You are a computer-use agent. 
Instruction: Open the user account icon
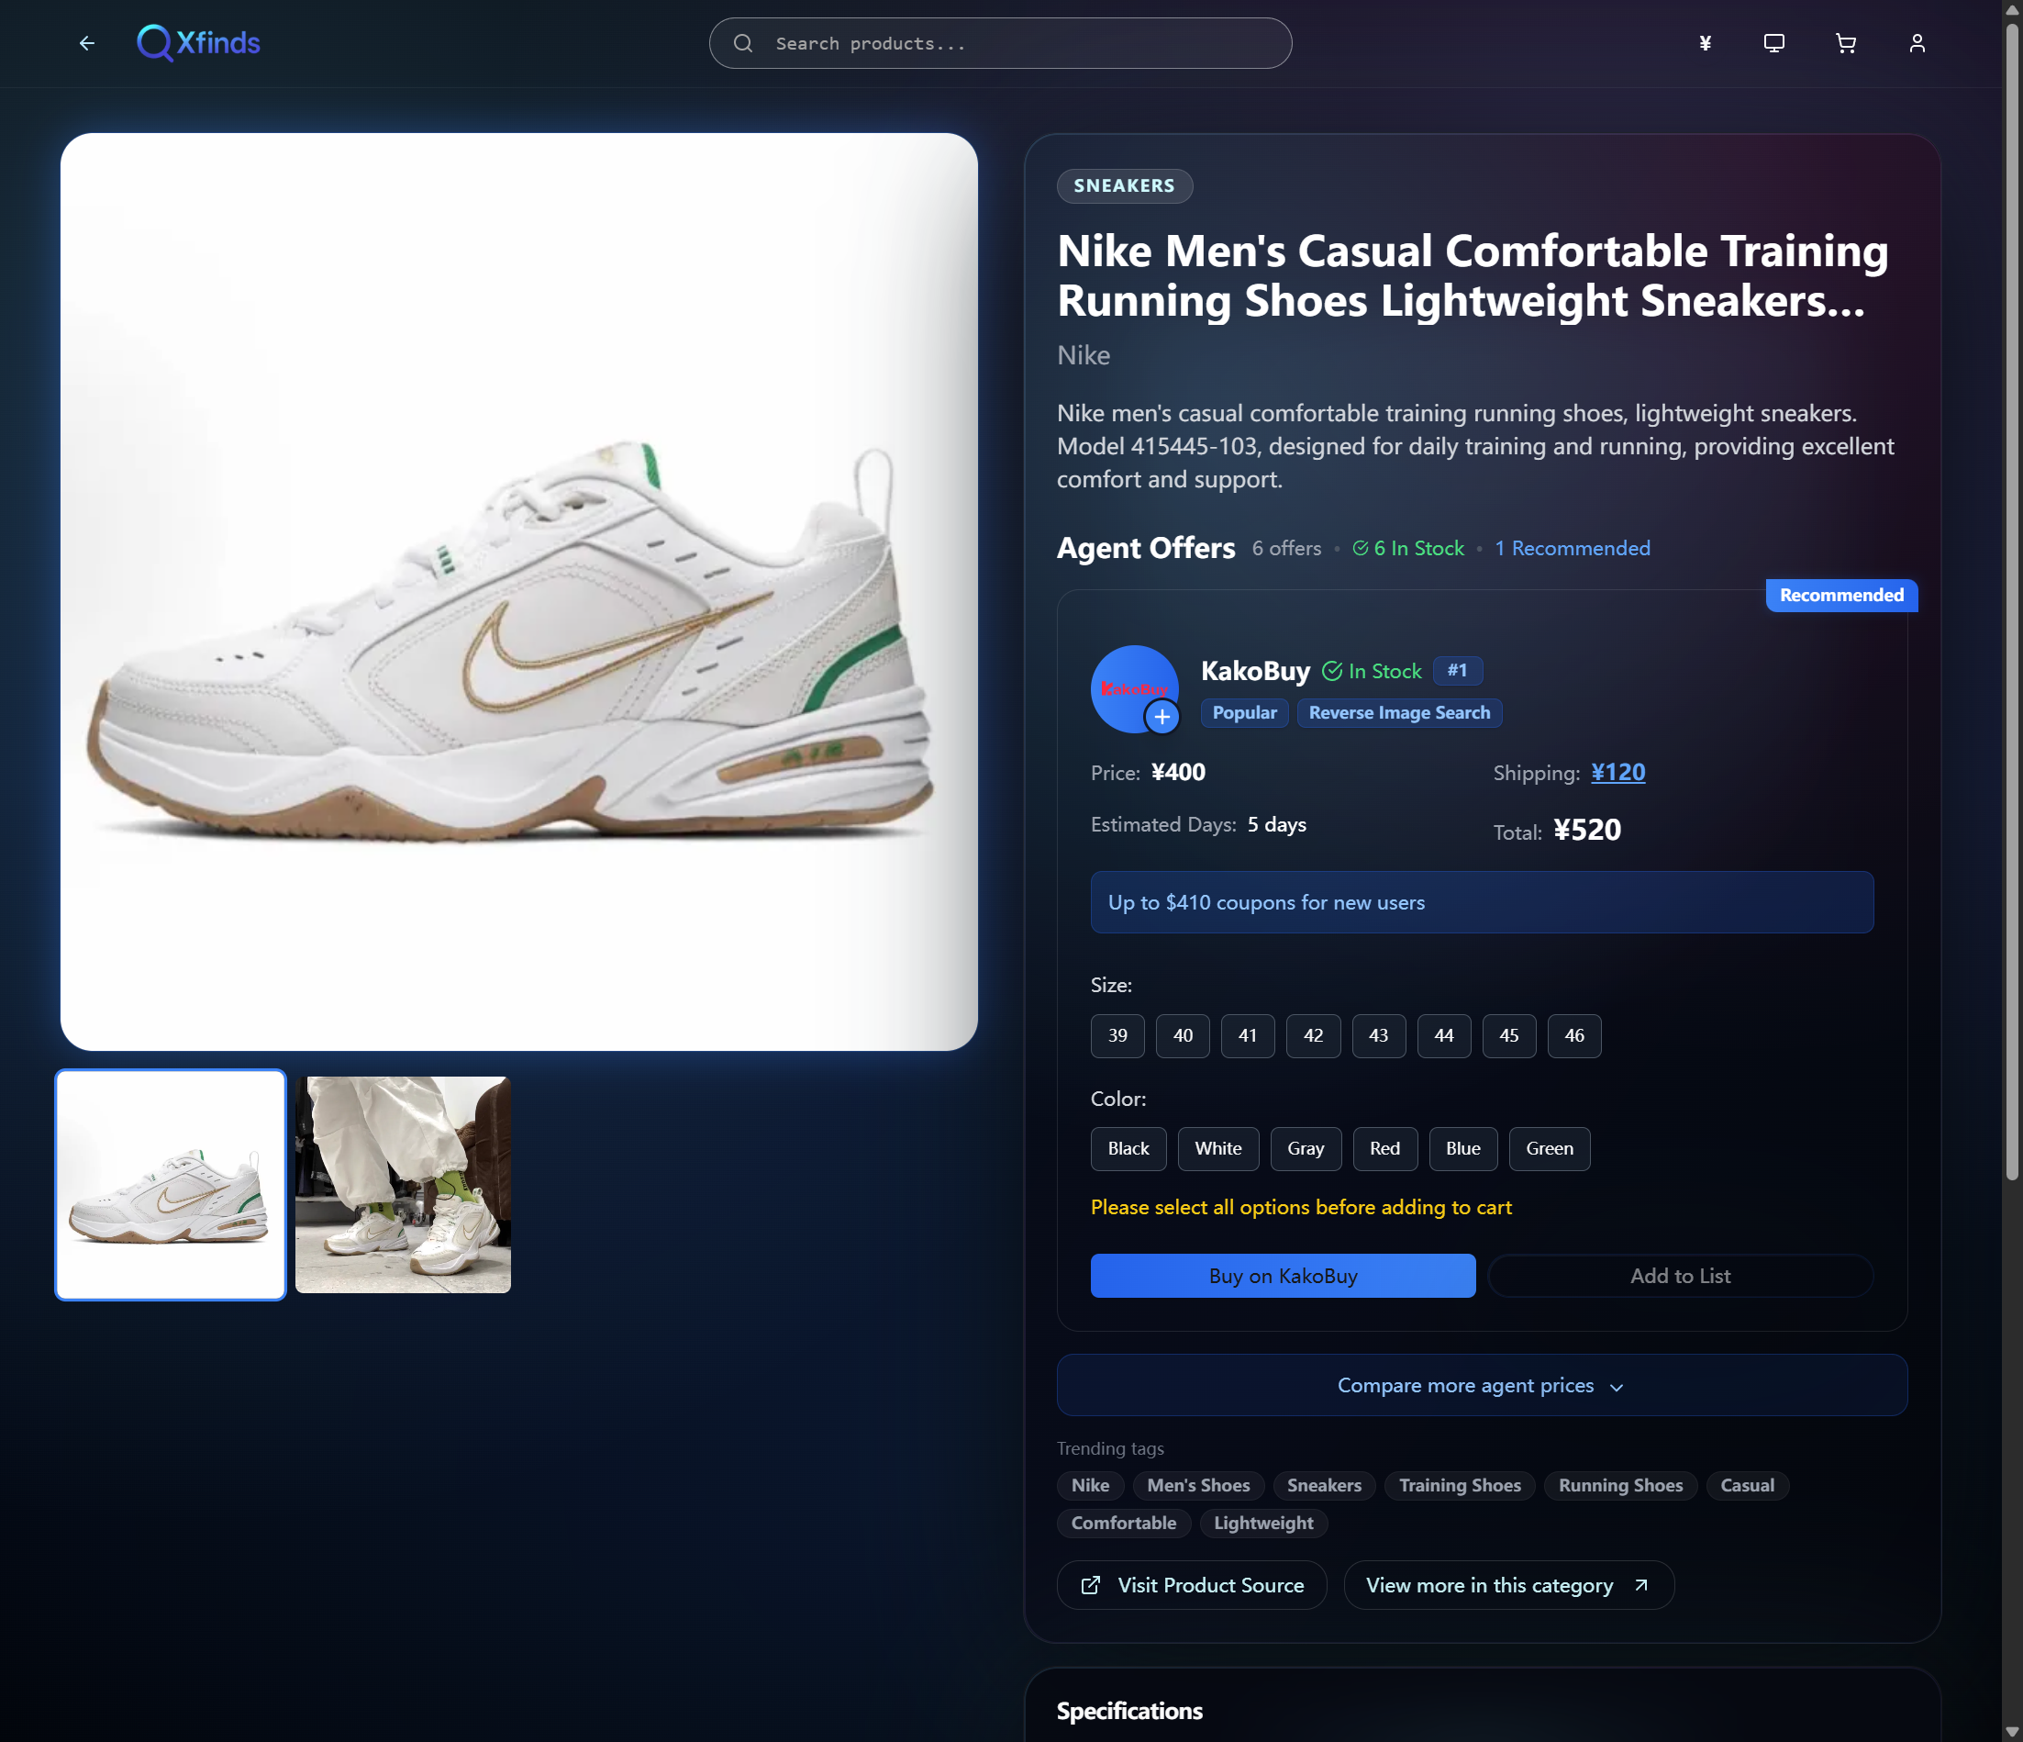1917,43
